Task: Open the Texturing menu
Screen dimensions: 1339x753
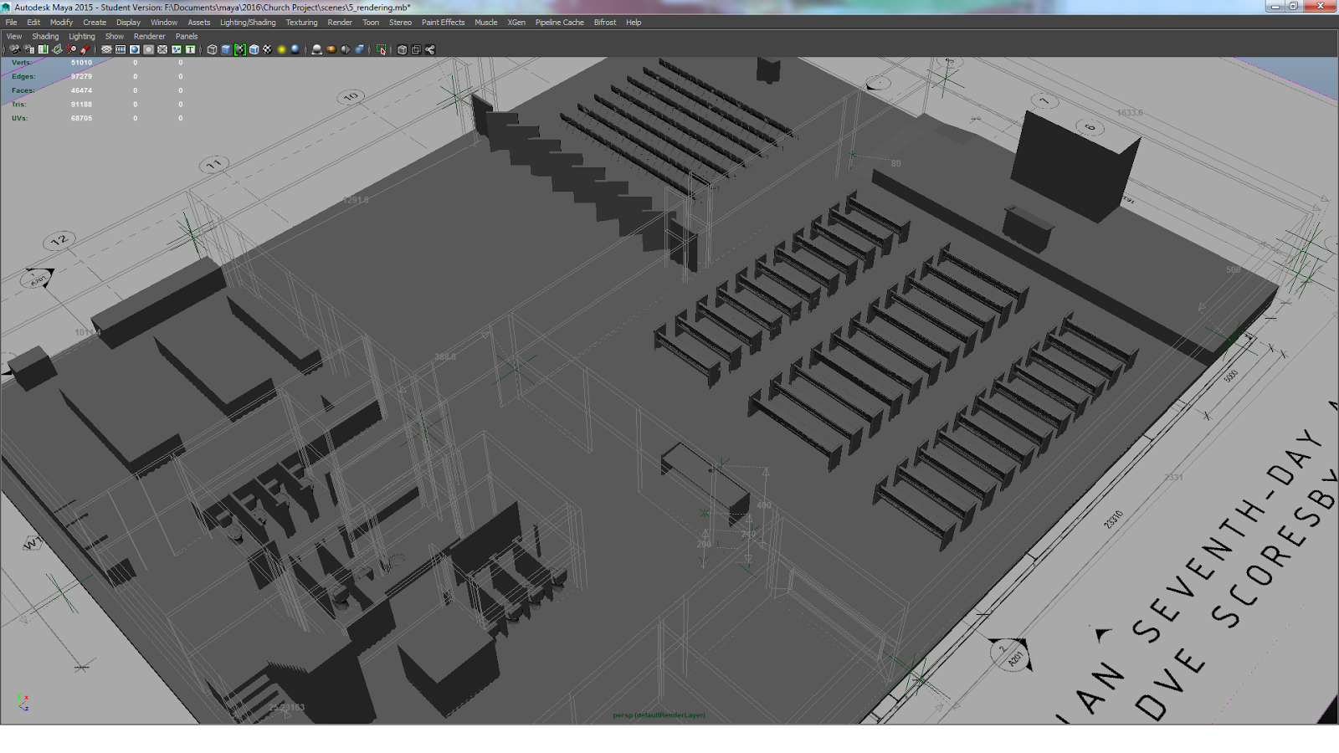Action: pyautogui.click(x=301, y=23)
